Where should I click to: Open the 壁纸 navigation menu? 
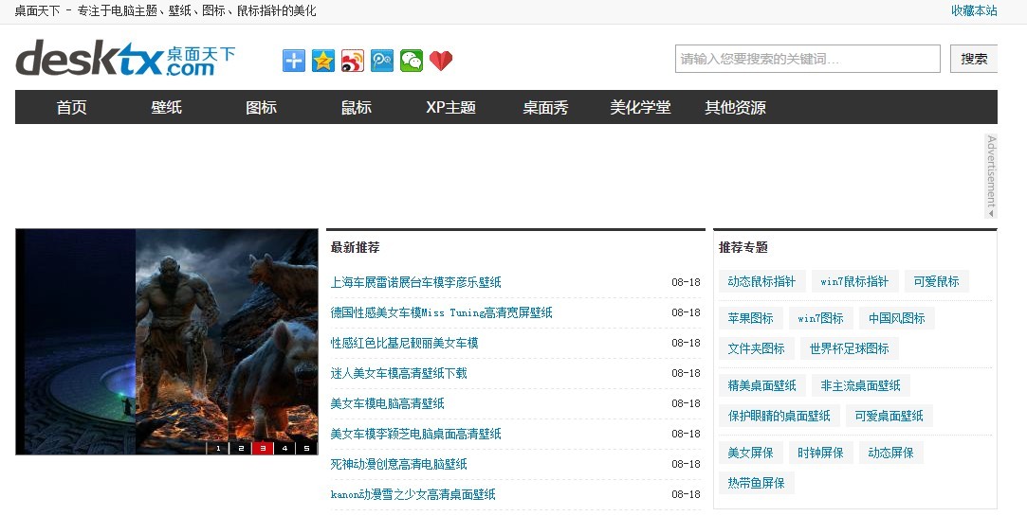(166, 107)
